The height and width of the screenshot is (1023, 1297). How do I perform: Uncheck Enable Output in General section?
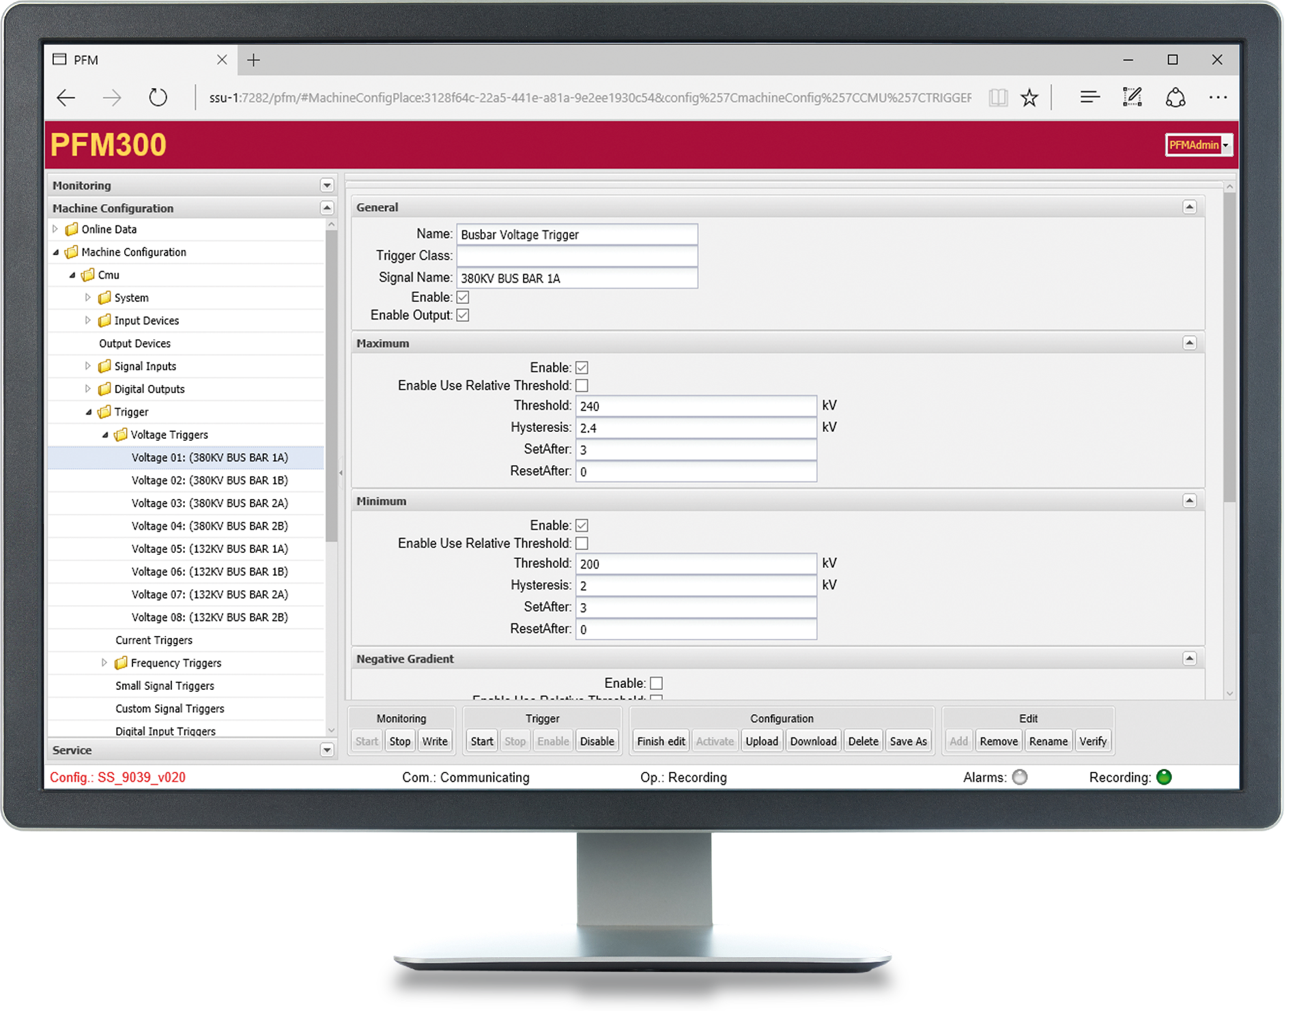463,315
